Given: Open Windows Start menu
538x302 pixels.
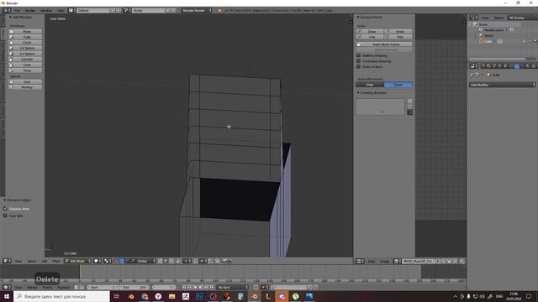Looking at the screenshot, I should pyautogui.click(x=7, y=296).
